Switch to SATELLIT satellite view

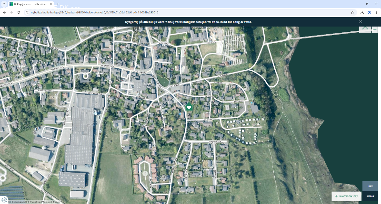click(x=370, y=196)
